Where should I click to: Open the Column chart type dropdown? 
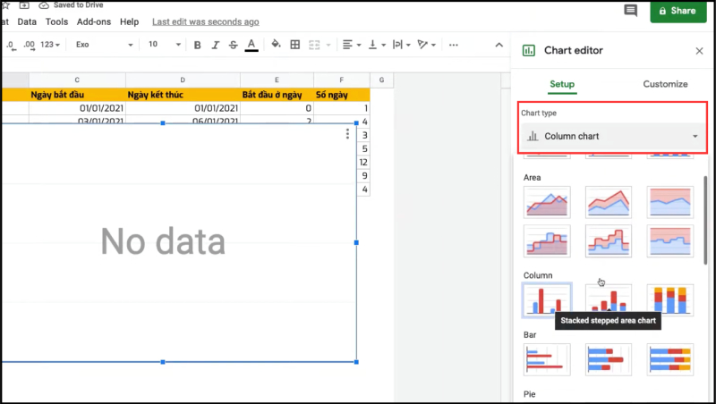coord(613,137)
